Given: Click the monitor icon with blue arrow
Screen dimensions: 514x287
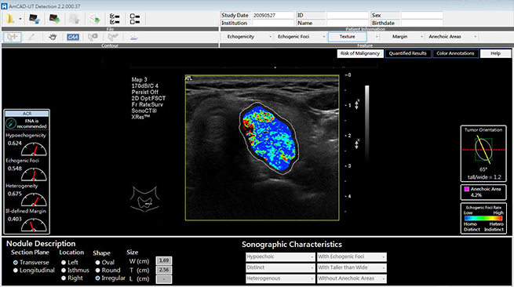Looking at the screenshot, I should [35, 19].
